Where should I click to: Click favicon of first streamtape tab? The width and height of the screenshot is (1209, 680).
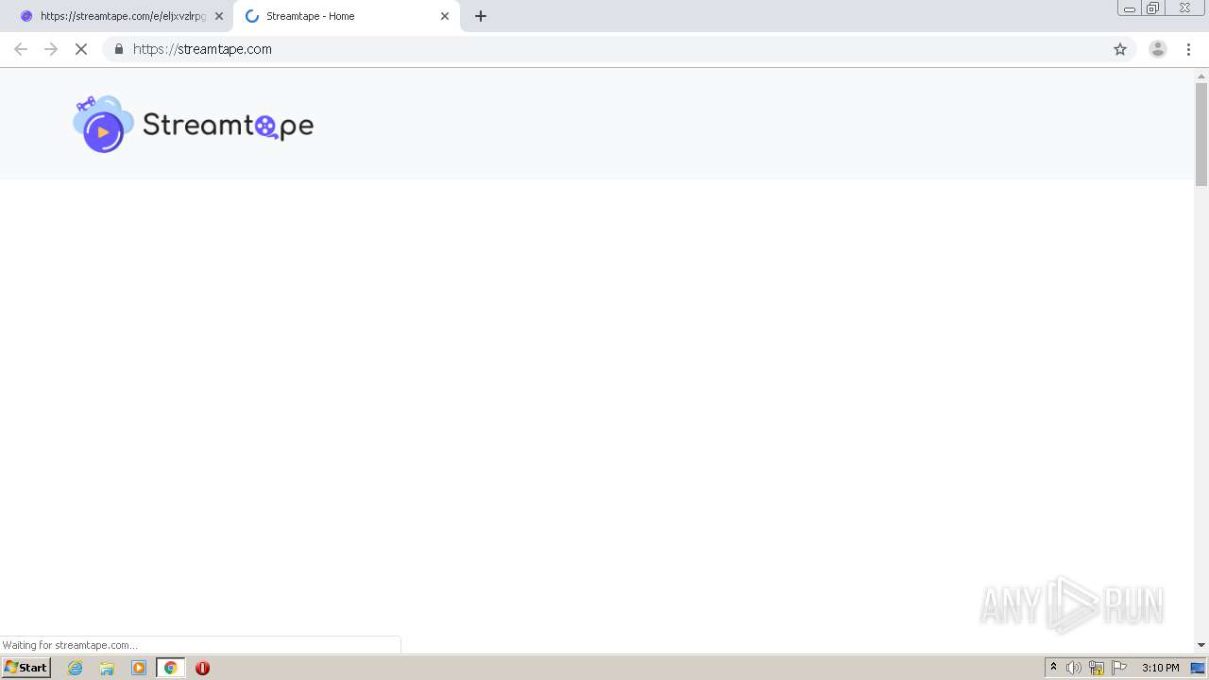pyautogui.click(x=26, y=16)
